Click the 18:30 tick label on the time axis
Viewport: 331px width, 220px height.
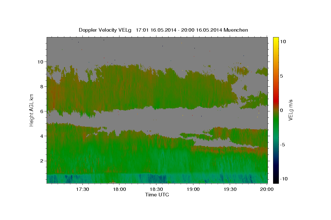pyautogui.click(x=156, y=189)
